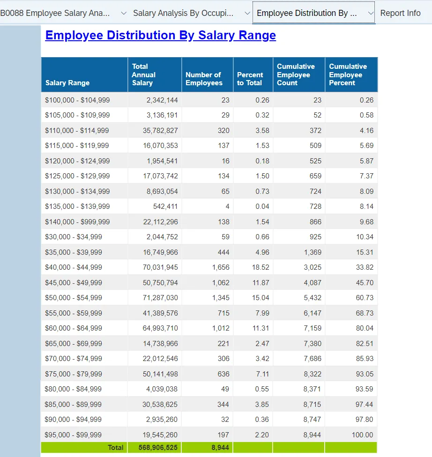Switch to Salary Analysis By Occupation tab

click(183, 13)
